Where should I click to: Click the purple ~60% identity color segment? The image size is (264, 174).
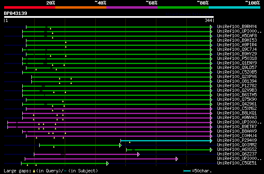point(132,7)
